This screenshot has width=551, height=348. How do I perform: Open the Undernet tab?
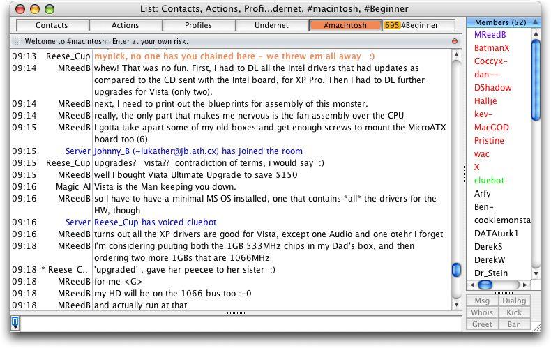pos(272,26)
